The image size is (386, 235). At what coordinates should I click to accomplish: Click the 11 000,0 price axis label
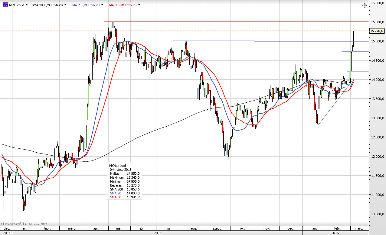click(378, 195)
